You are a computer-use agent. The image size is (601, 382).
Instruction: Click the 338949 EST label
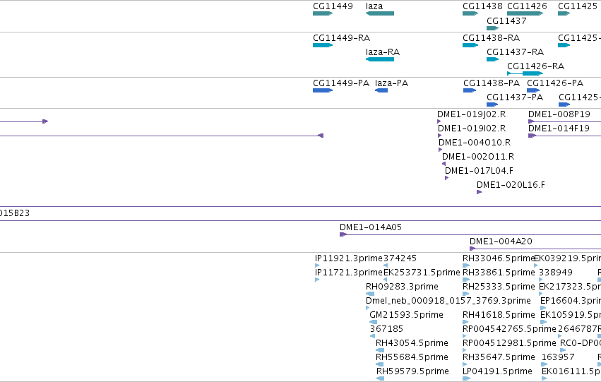(x=556, y=273)
